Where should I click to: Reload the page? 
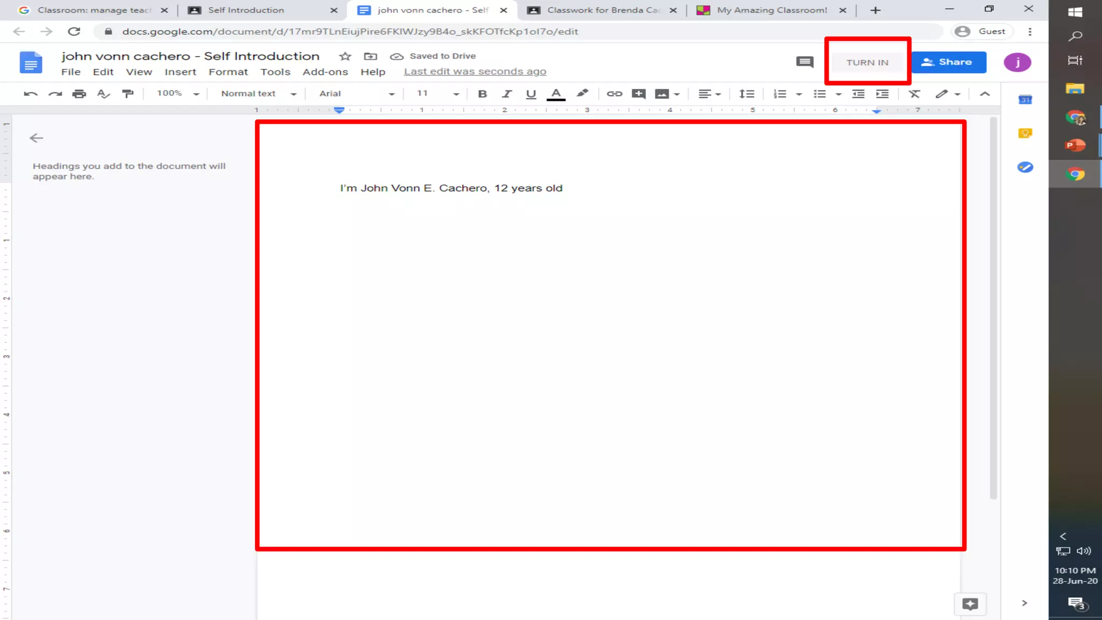74,31
